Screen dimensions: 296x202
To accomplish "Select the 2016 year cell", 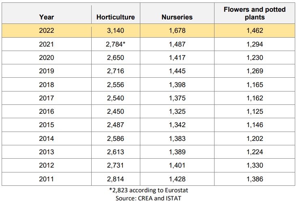I will point(47,112).
